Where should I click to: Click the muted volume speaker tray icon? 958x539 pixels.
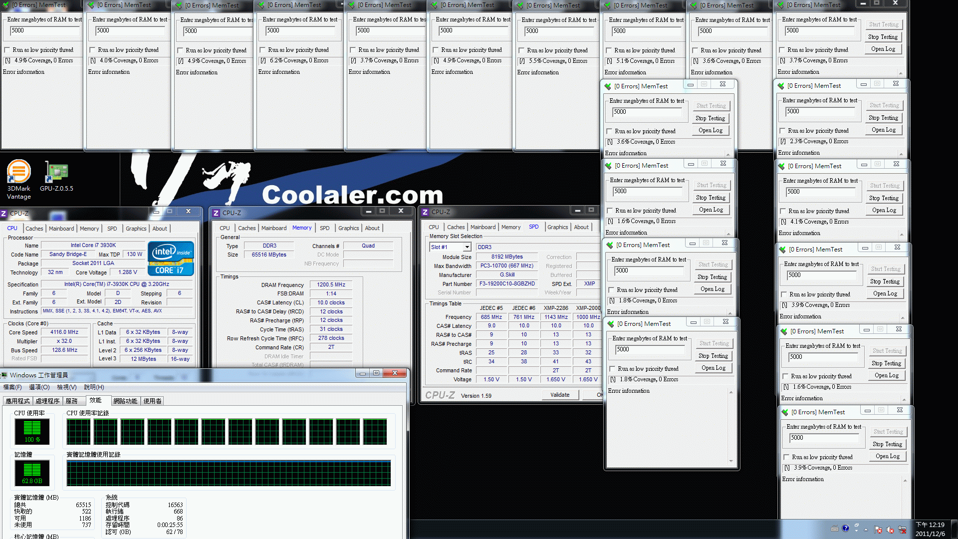(890, 530)
